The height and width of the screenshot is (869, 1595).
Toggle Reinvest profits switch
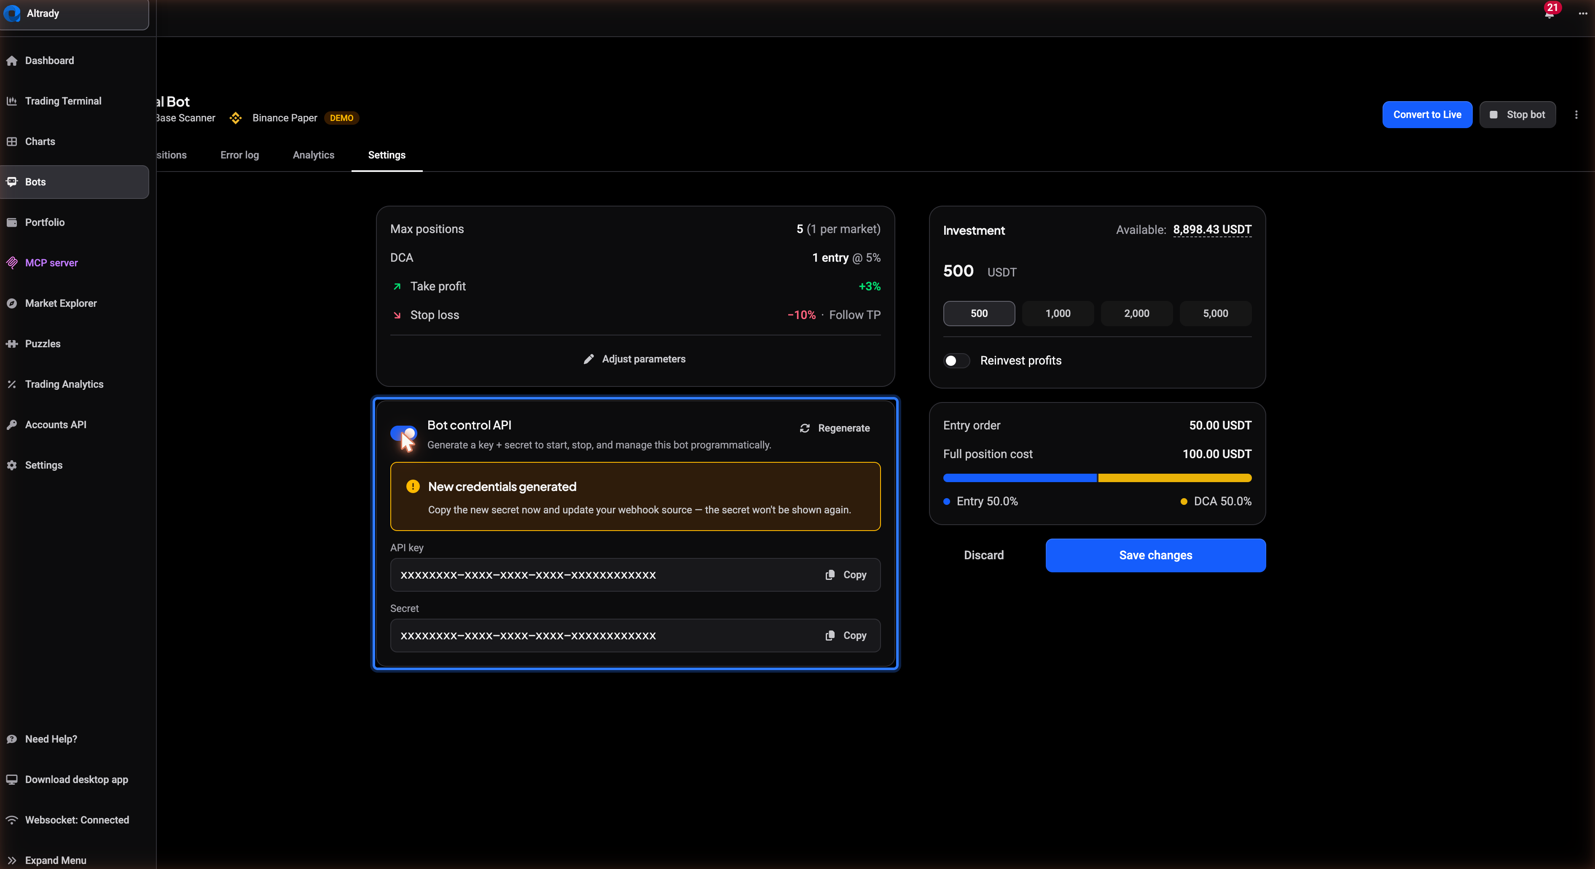pos(957,361)
